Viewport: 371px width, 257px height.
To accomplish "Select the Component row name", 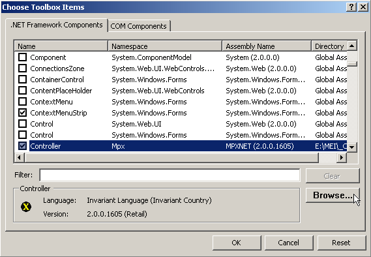I will pyautogui.click(x=48, y=57).
